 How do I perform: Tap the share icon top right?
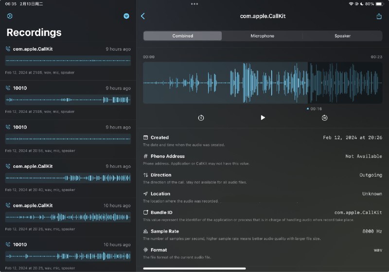coord(379,16)
